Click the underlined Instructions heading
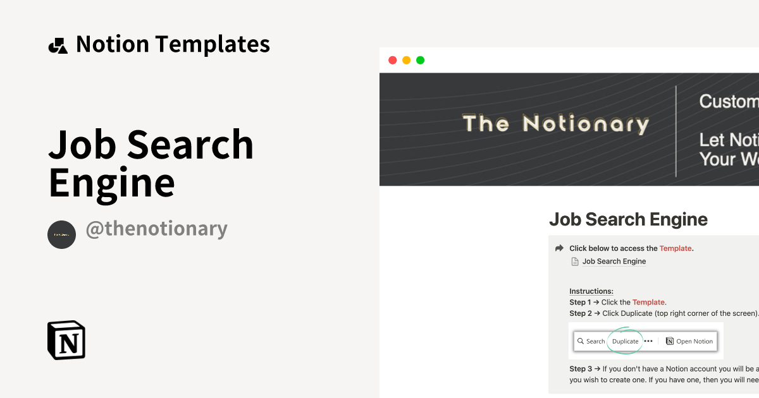The image size is (759, 398). point(591,291)
